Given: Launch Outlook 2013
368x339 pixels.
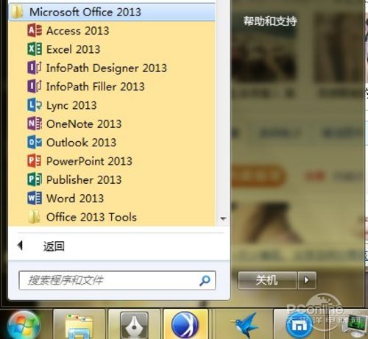Looking at the screenshot, I should (112, 142).
